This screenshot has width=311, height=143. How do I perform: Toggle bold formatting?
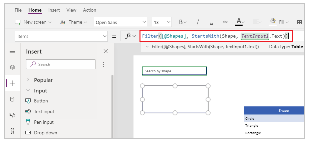coord(181,22)
